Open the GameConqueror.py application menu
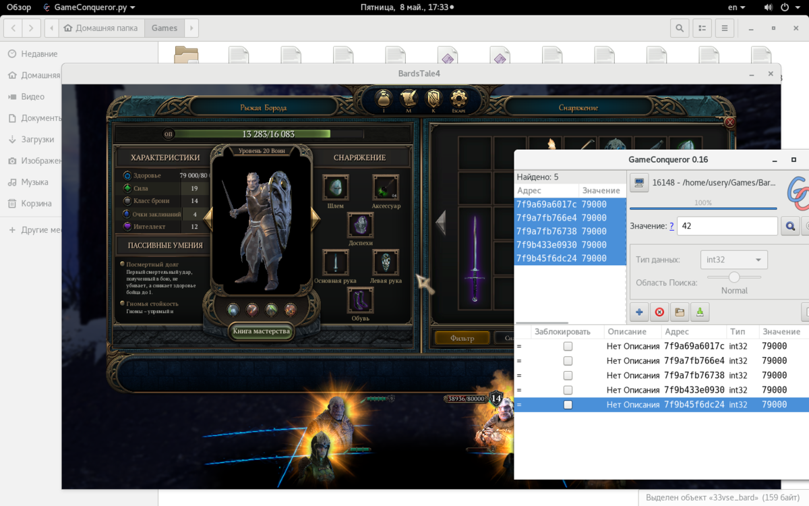This screenshot has height=506, width=809. [88, 7]
